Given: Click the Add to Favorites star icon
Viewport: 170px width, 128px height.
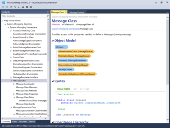Looking at the screenshot, I should [x=15, y=7].
